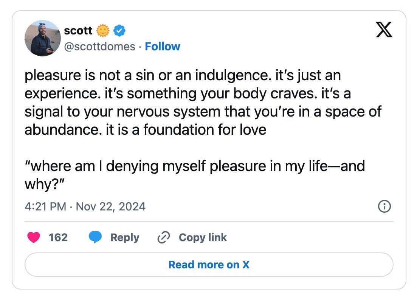Click the blue verified checkmark badge

click(x=119, y=31)
